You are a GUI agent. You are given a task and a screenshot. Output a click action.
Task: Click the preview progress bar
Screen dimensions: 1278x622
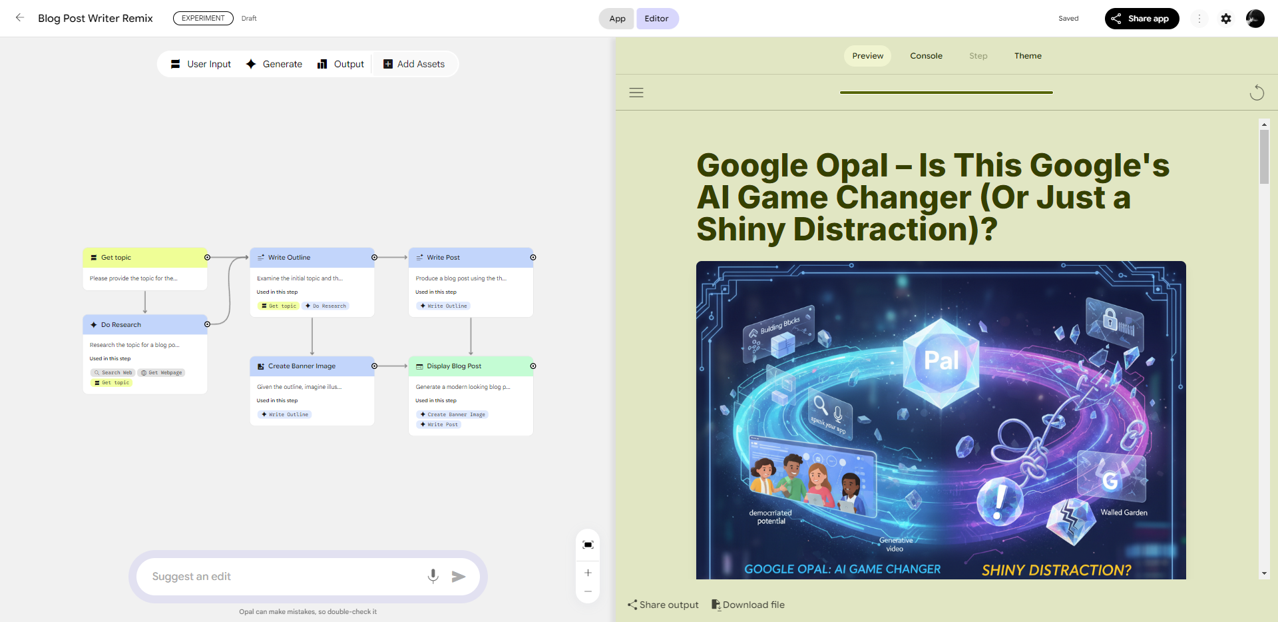(947, 93)
